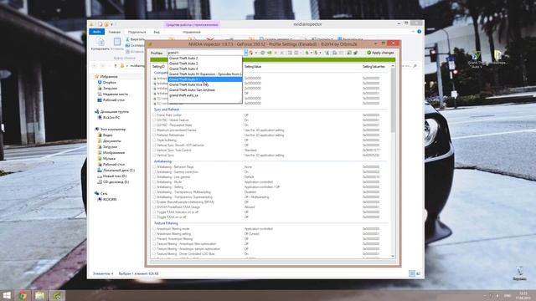
Task: Open Новый том (D:) in navigation pane
Action: pos(115,176)
